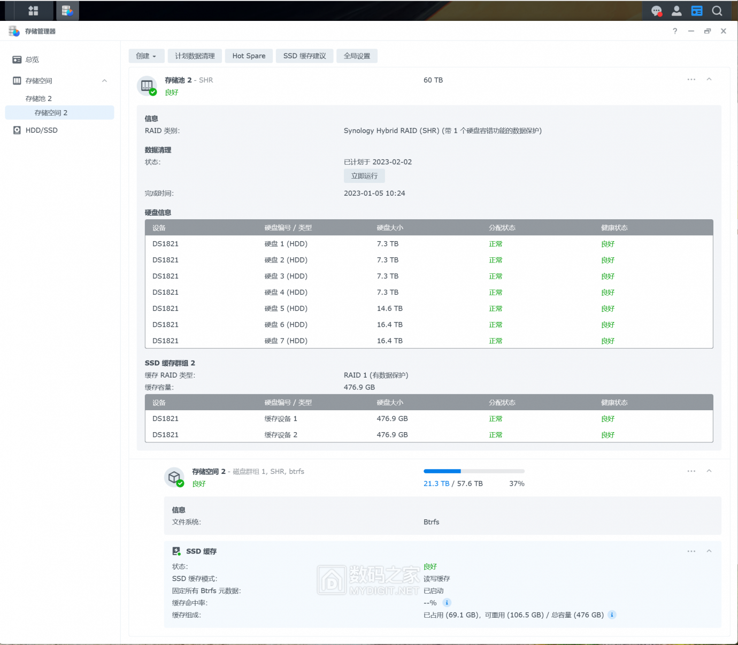Click the 全局设置 button
The width and height of the screenshot is (738, 645).
(x=357, y=56)
